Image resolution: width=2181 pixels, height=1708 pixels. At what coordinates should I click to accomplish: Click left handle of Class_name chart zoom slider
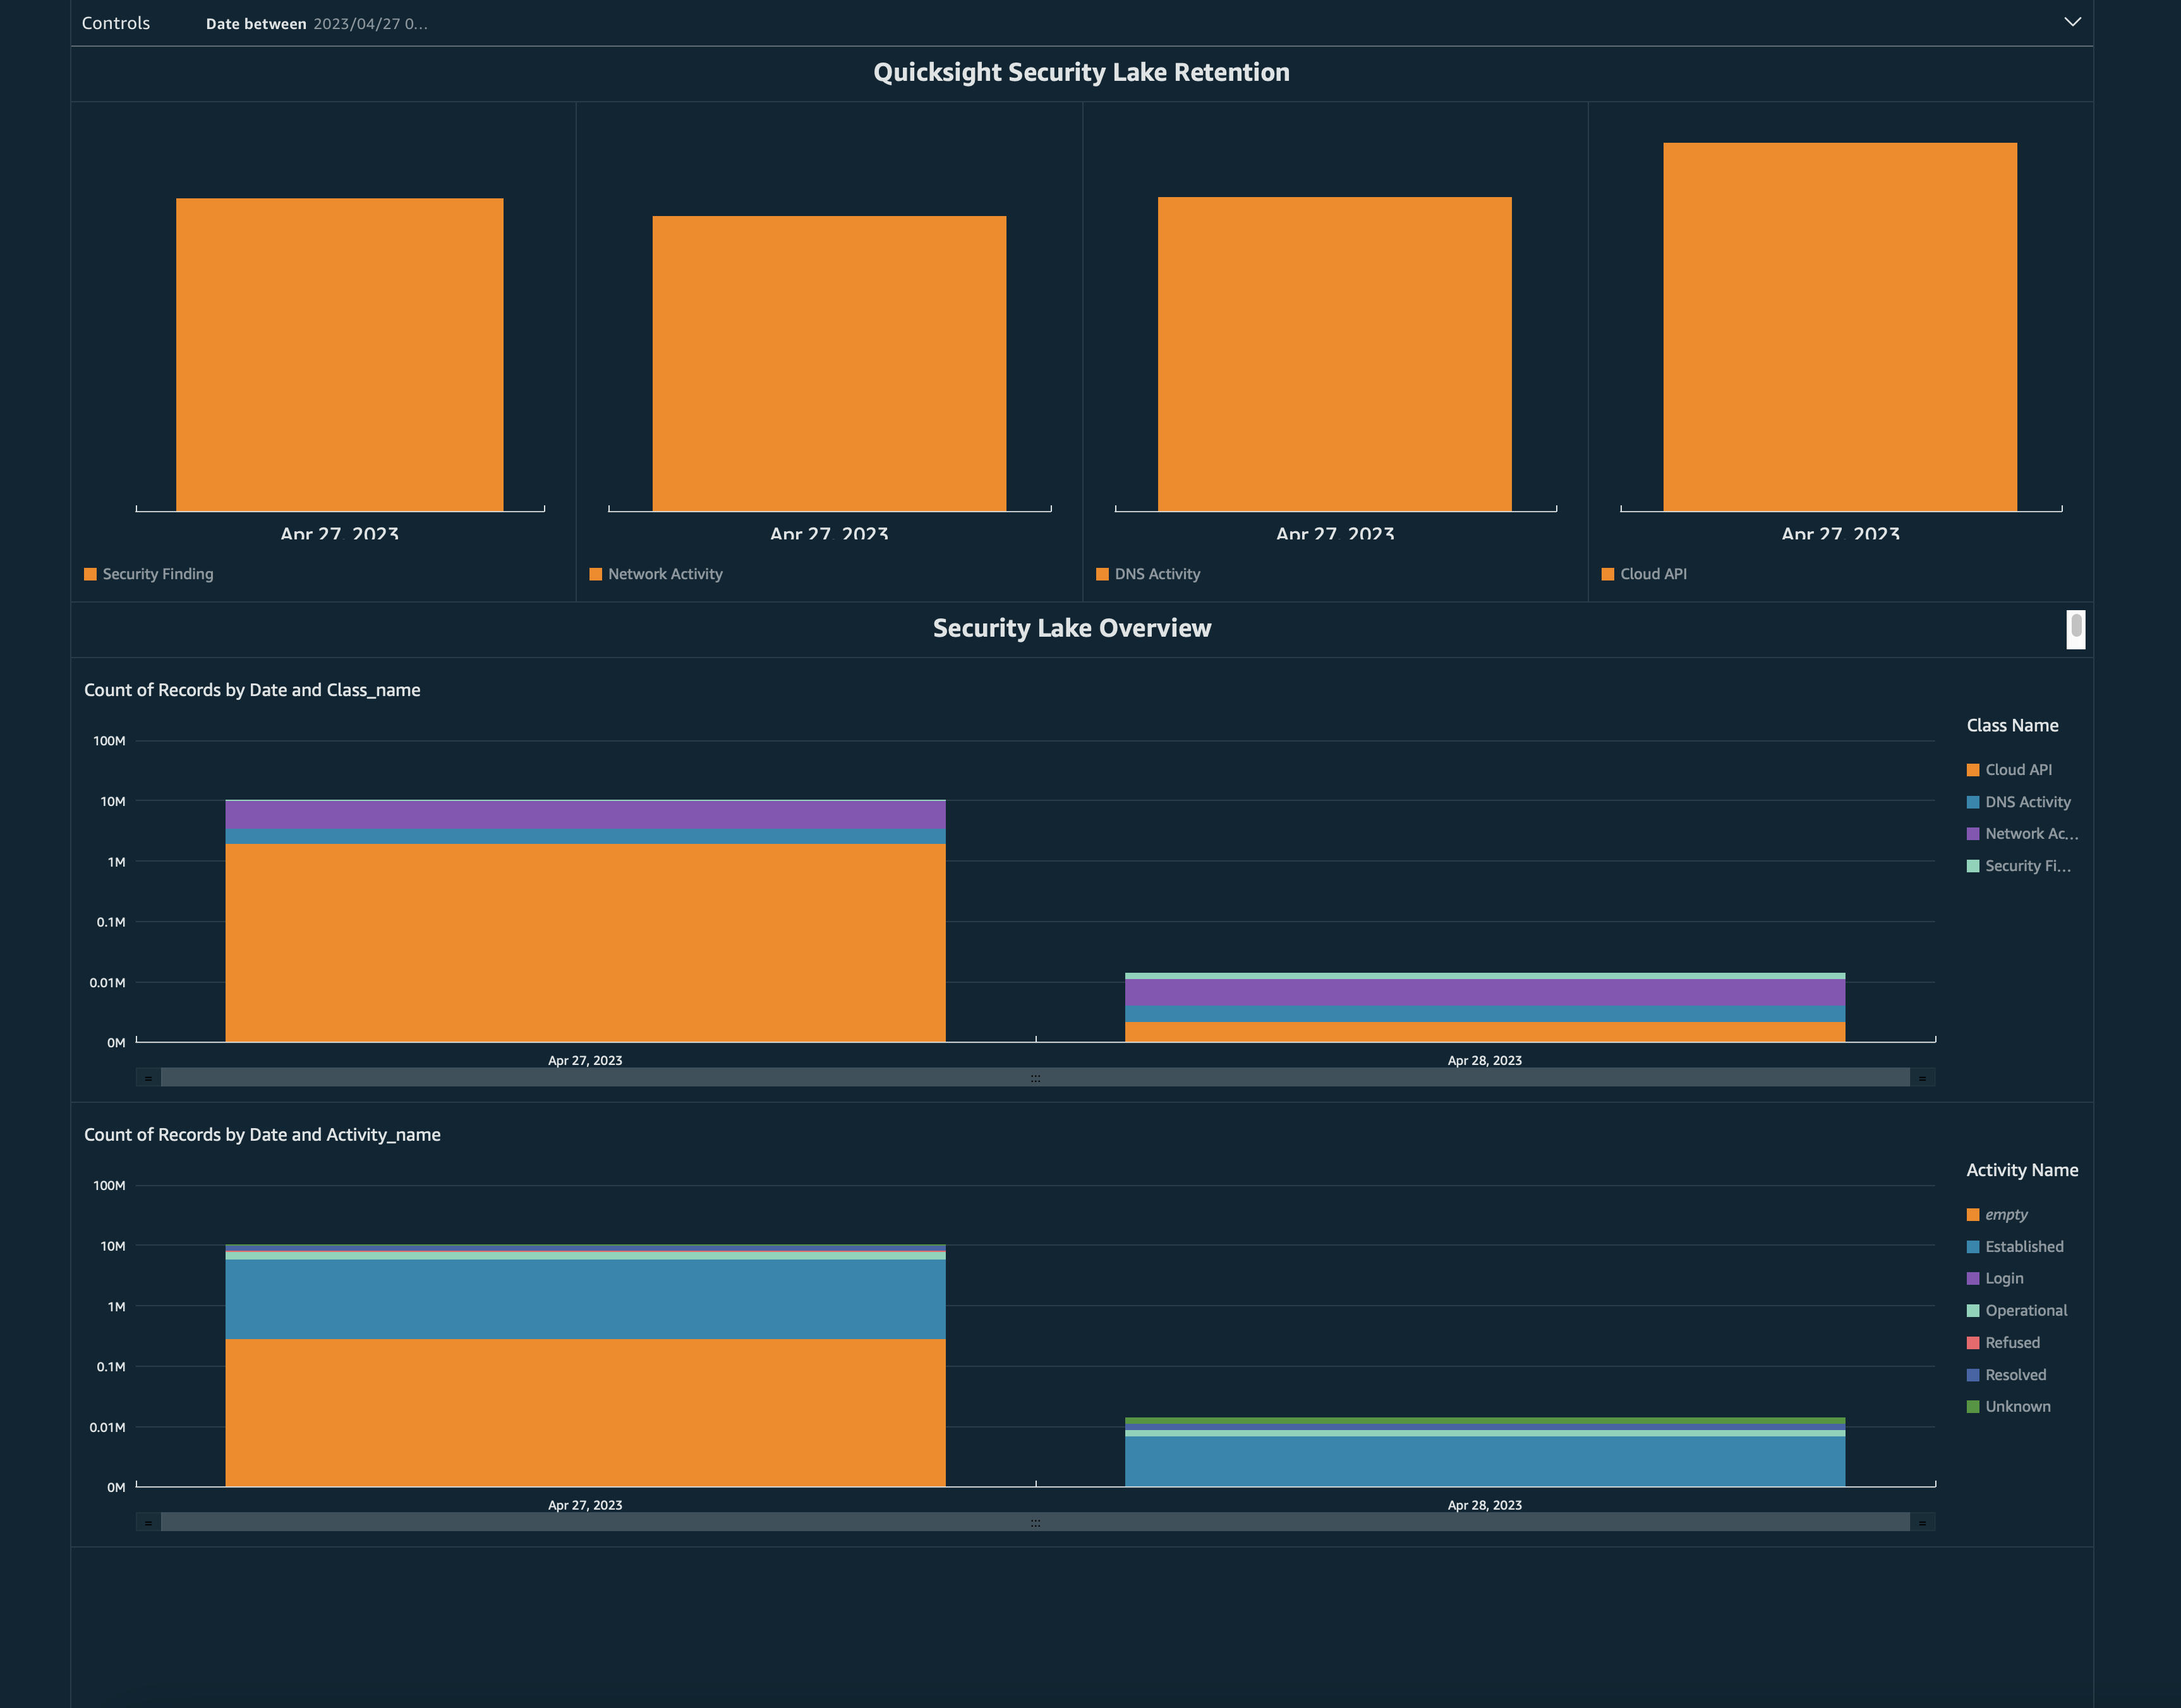click(x=148, y=1078)
